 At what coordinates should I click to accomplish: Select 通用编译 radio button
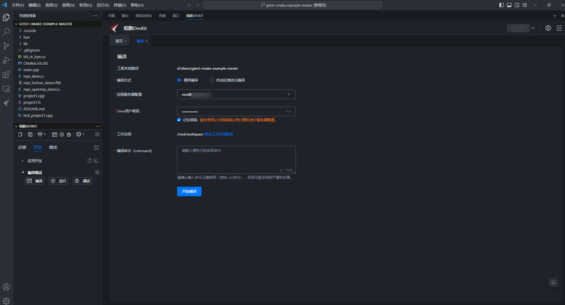179,80
